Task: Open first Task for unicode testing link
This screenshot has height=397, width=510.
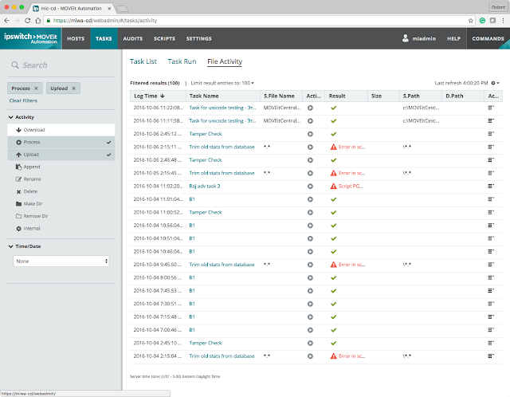Action: pos(222,108)
